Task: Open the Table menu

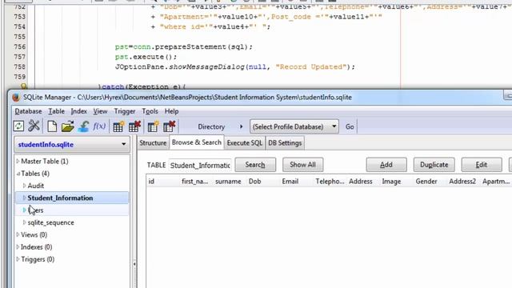Action: (56, 111)
